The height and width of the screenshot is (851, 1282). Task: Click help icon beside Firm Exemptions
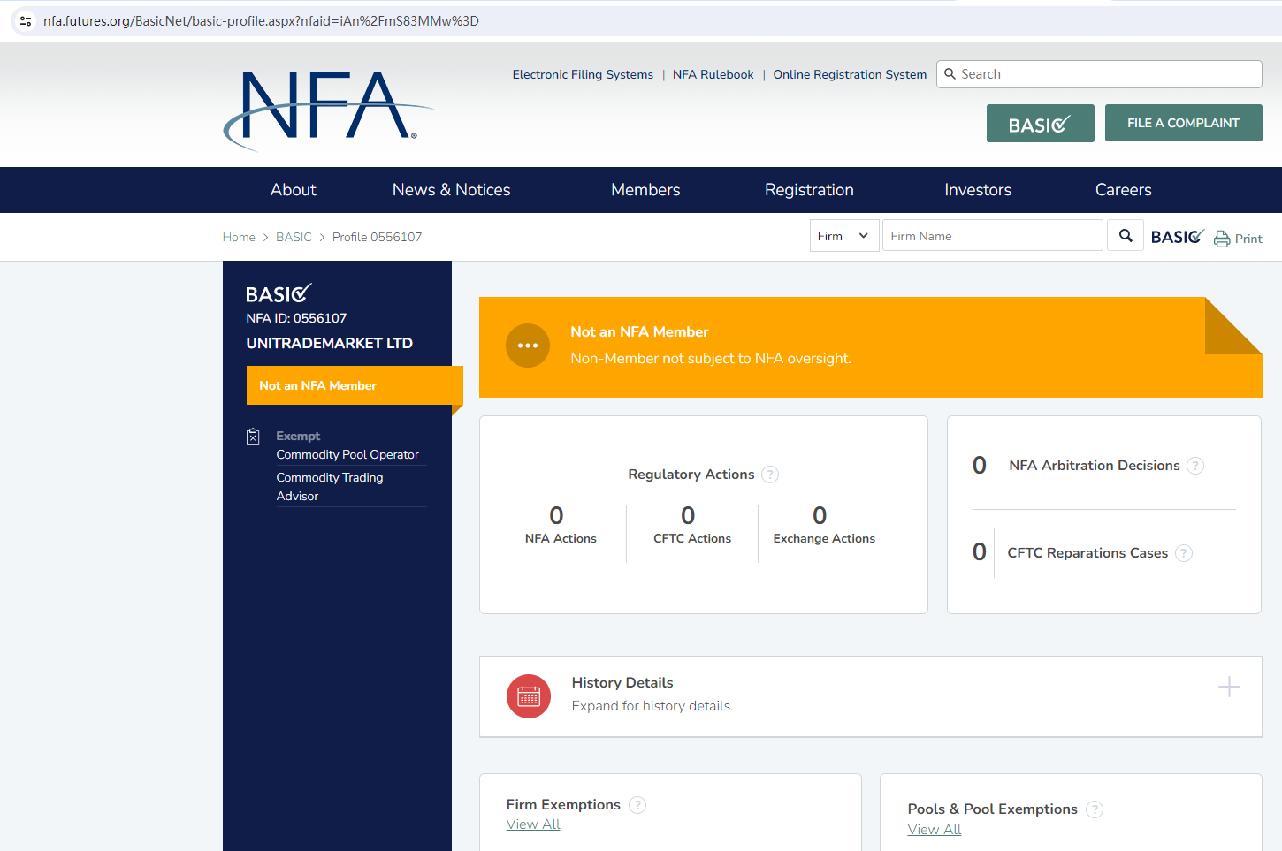pos(637,805)
